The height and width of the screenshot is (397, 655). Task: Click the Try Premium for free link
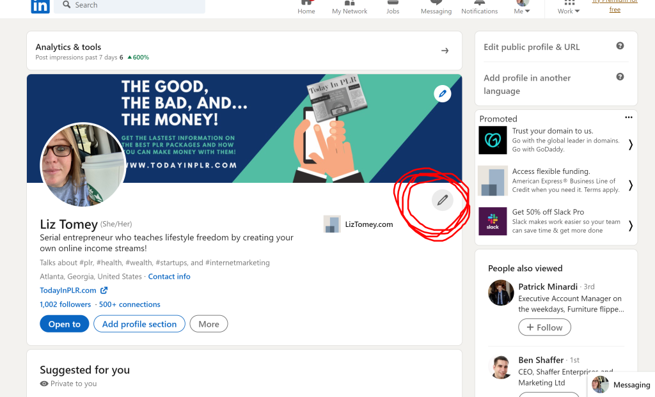click(x=615, y=6)
